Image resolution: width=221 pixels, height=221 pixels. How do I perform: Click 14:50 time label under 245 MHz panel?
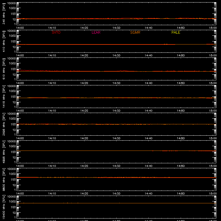point(181,28)
